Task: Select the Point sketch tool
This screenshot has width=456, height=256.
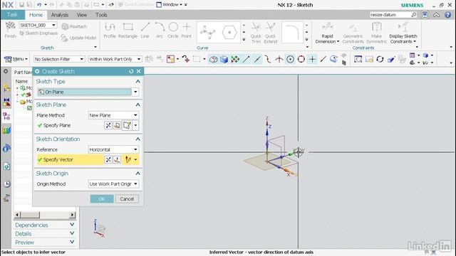Action: pyautogui.click(x=187, y=30)
